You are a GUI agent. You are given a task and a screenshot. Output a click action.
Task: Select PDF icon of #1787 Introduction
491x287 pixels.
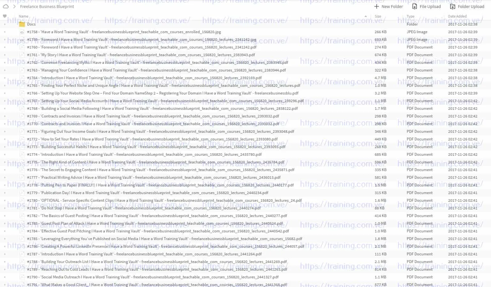[x=22, y=254]
